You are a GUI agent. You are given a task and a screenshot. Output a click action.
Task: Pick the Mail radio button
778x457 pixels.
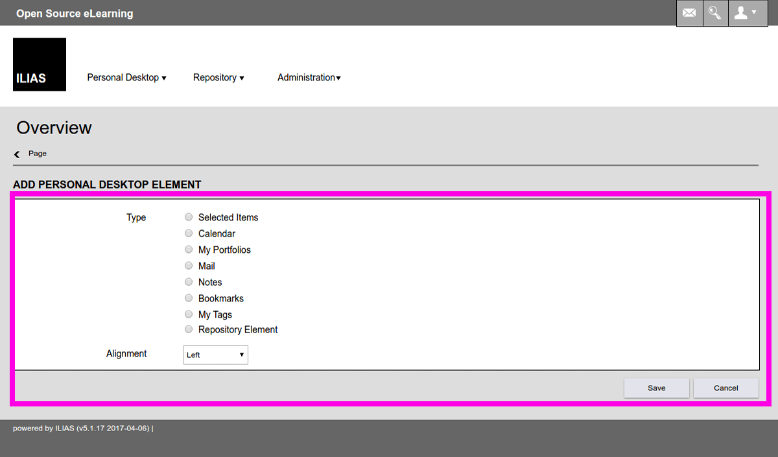(x=189, y=266)
